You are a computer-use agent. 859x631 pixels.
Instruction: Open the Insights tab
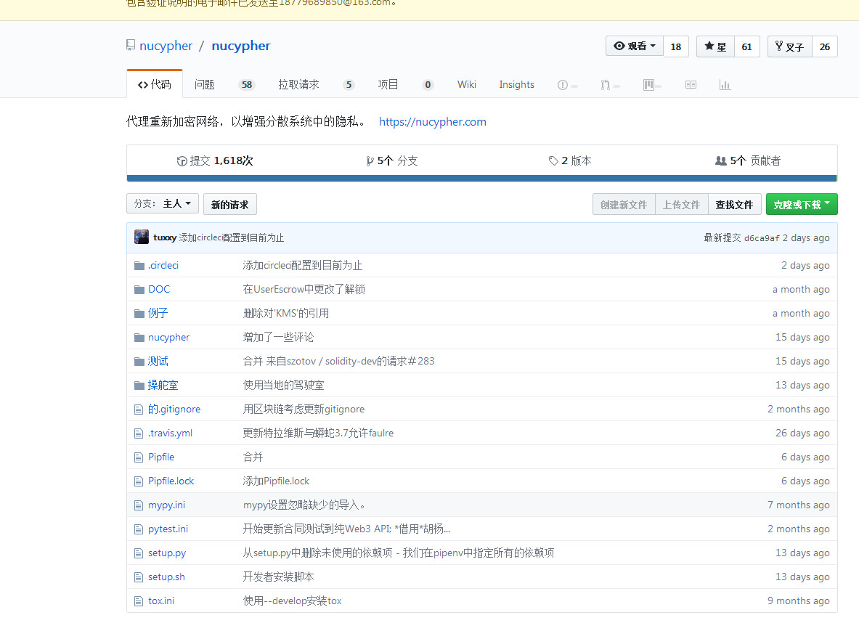coord(516,84)
